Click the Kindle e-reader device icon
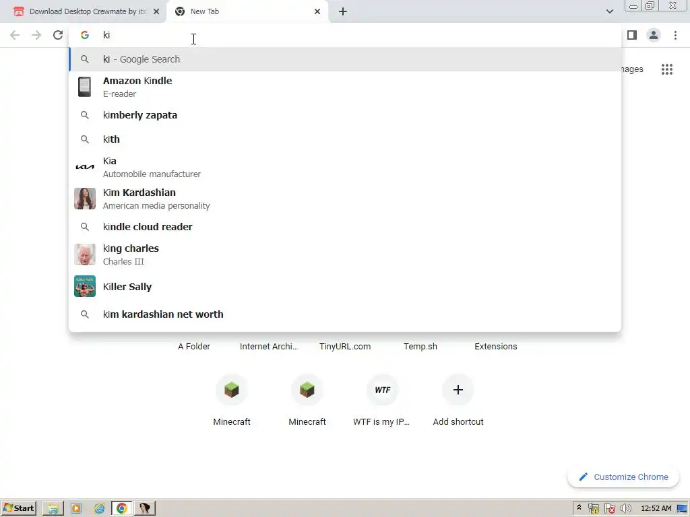 (84, 87)
